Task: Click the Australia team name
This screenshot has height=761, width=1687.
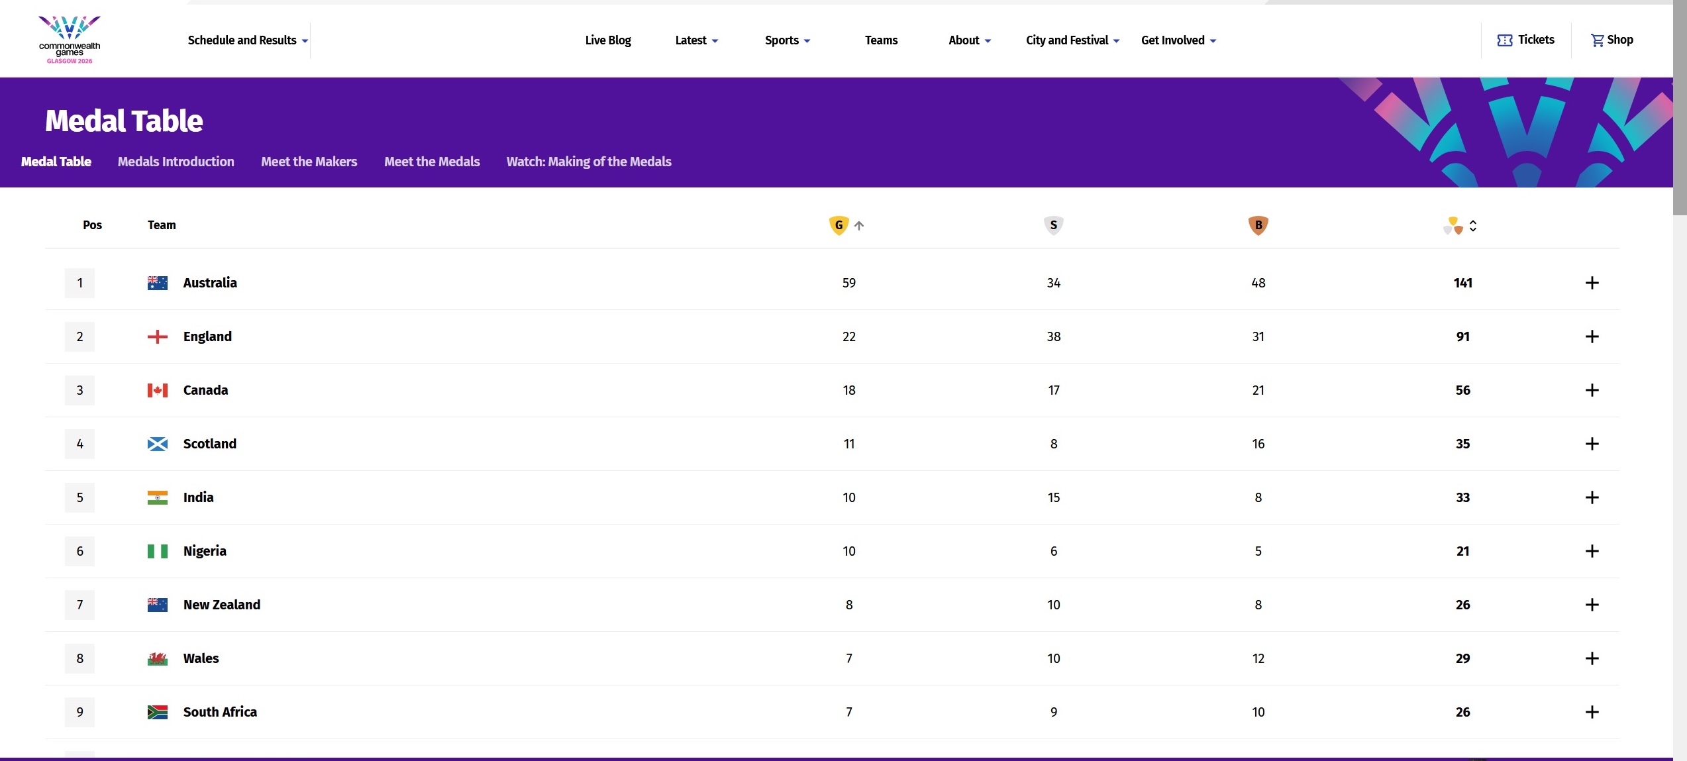Action: [x=210, y=283]
